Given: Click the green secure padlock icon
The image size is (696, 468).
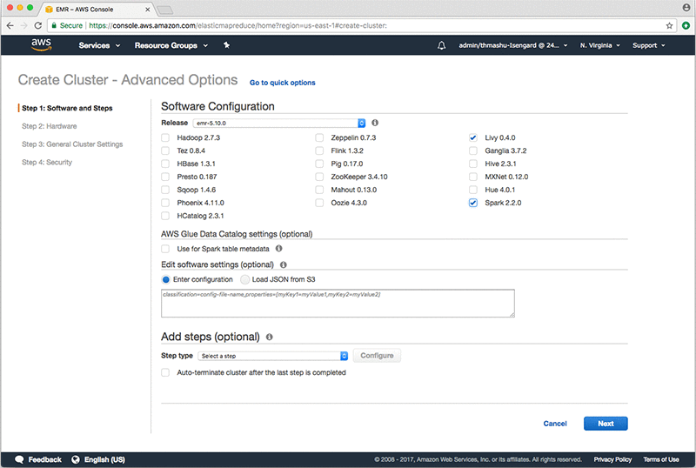Looking at the screenshot, I should coord(54,26).
